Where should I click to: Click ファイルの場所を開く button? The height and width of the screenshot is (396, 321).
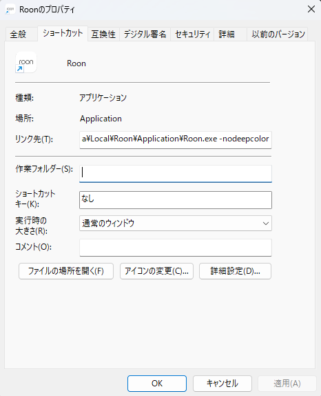coord(66,271)
